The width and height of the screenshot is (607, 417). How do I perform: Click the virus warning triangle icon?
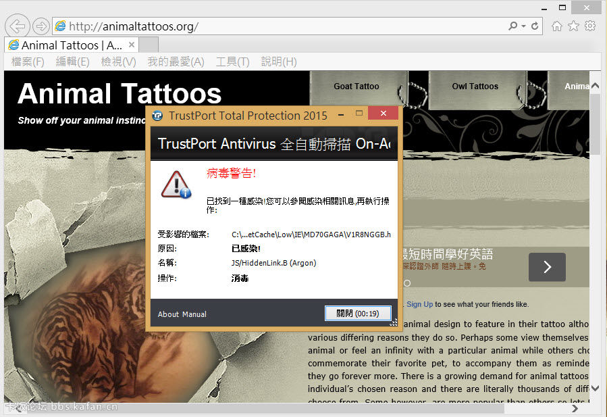coord(176,185)
